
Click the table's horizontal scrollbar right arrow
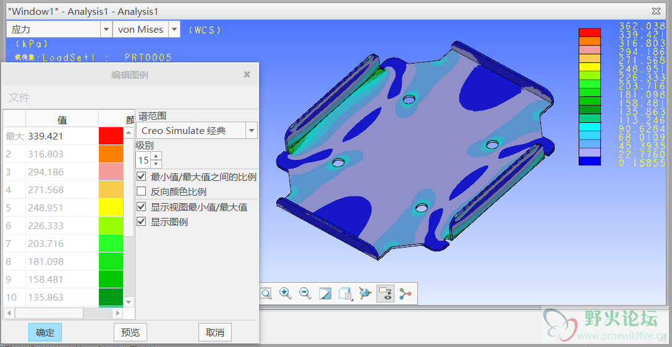click(x=118, y=313)
